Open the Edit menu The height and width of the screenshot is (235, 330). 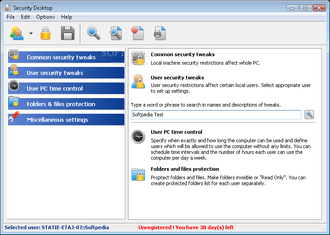coord(25,17)
